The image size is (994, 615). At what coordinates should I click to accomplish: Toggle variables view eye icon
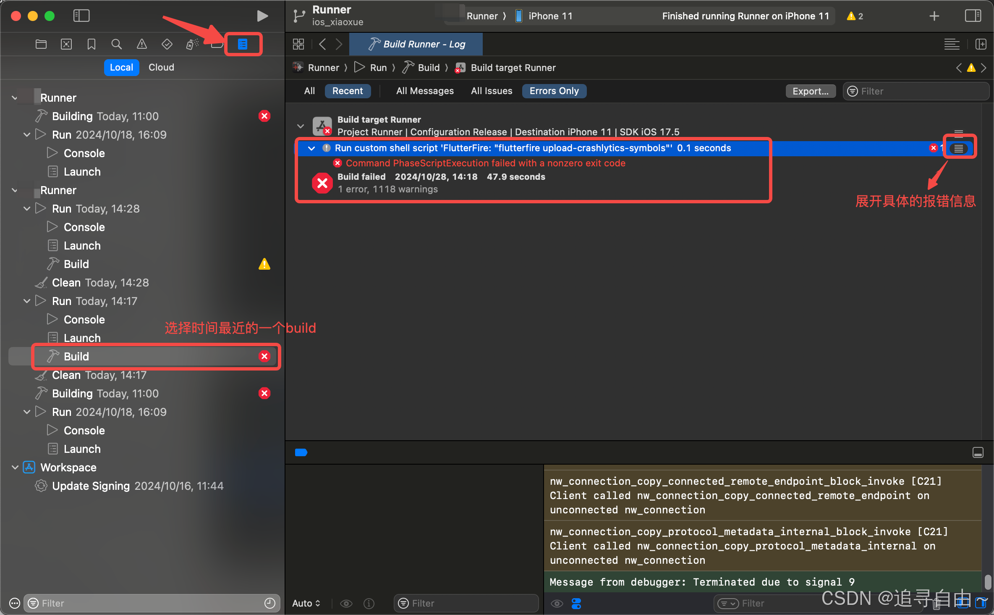pos(346,604)
